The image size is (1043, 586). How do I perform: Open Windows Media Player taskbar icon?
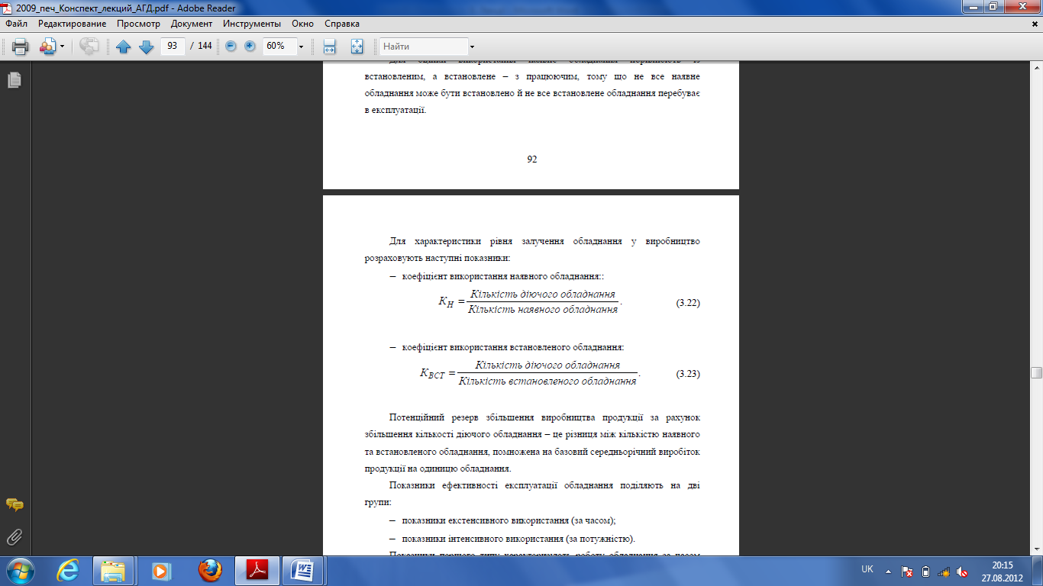[160, 571]
